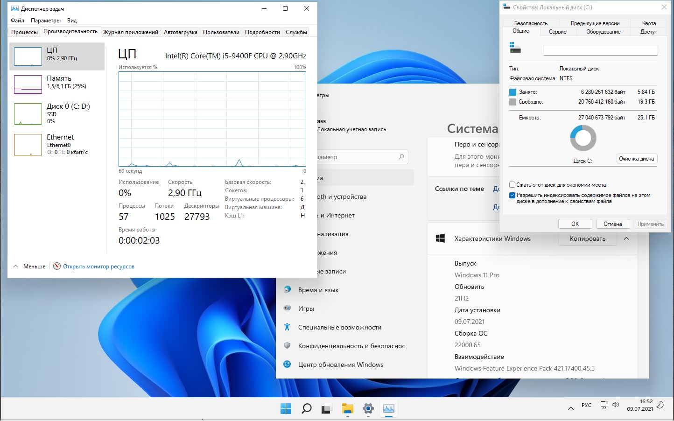Click the Время и язык globe icon
Image resolution: width=674 pixels, height=421 pixels.
[x=288, y=289]
